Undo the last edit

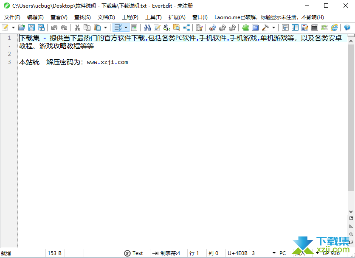pyautogui.click(x=54, y=28)
